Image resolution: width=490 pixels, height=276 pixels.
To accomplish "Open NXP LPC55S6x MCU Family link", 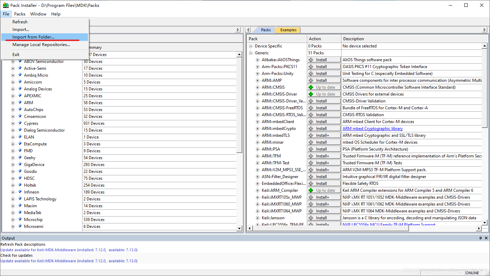I will [x=389, y=225].
